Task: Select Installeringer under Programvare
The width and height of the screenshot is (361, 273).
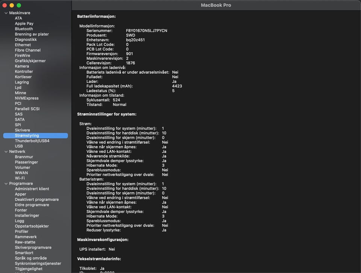Action: pos(27,216)
